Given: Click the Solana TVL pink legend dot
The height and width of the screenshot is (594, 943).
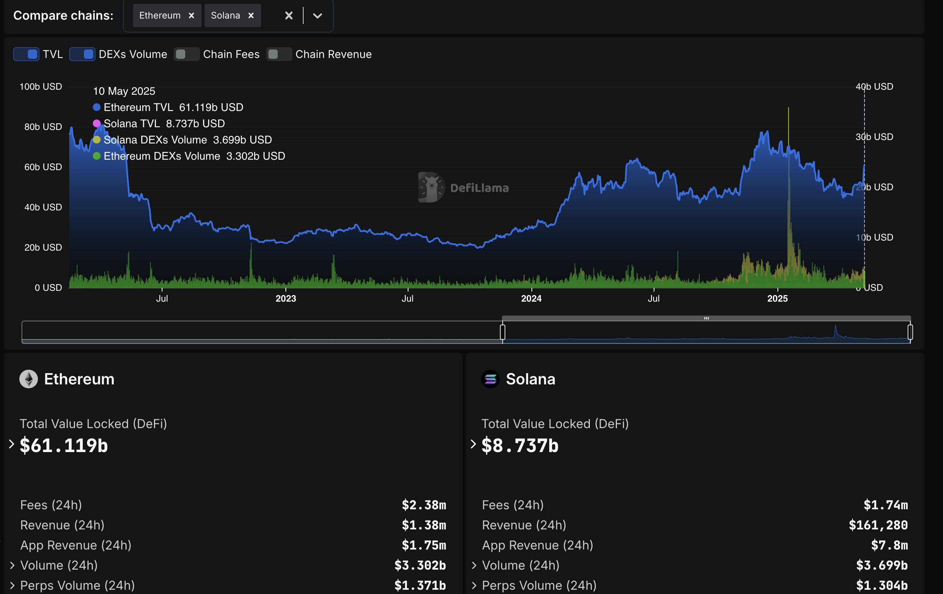Looking at the screenshot, I should [97, 123].
